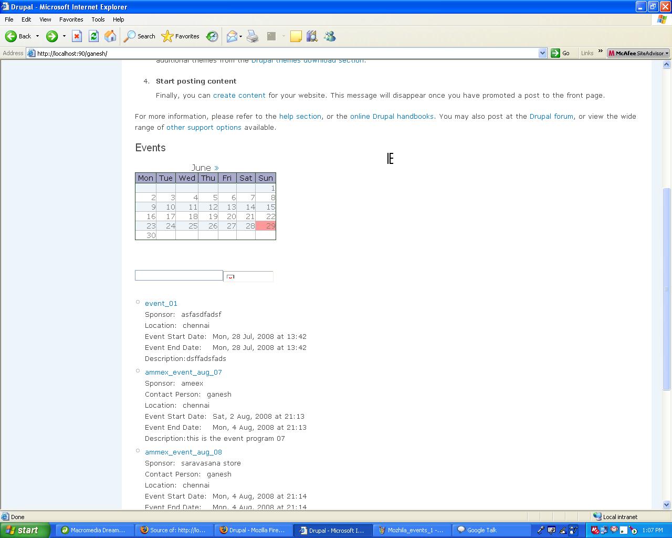Click vertical scrollbar down arrow
This screenshot has width=672, height=538.
pyautogui.click(x=667, y=505)
